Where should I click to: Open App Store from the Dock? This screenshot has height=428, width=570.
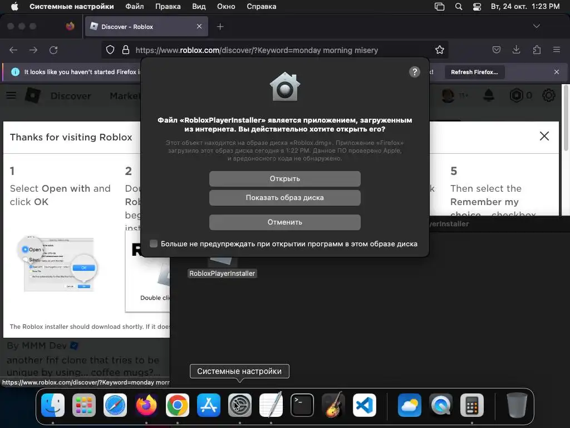coord(209,405)
